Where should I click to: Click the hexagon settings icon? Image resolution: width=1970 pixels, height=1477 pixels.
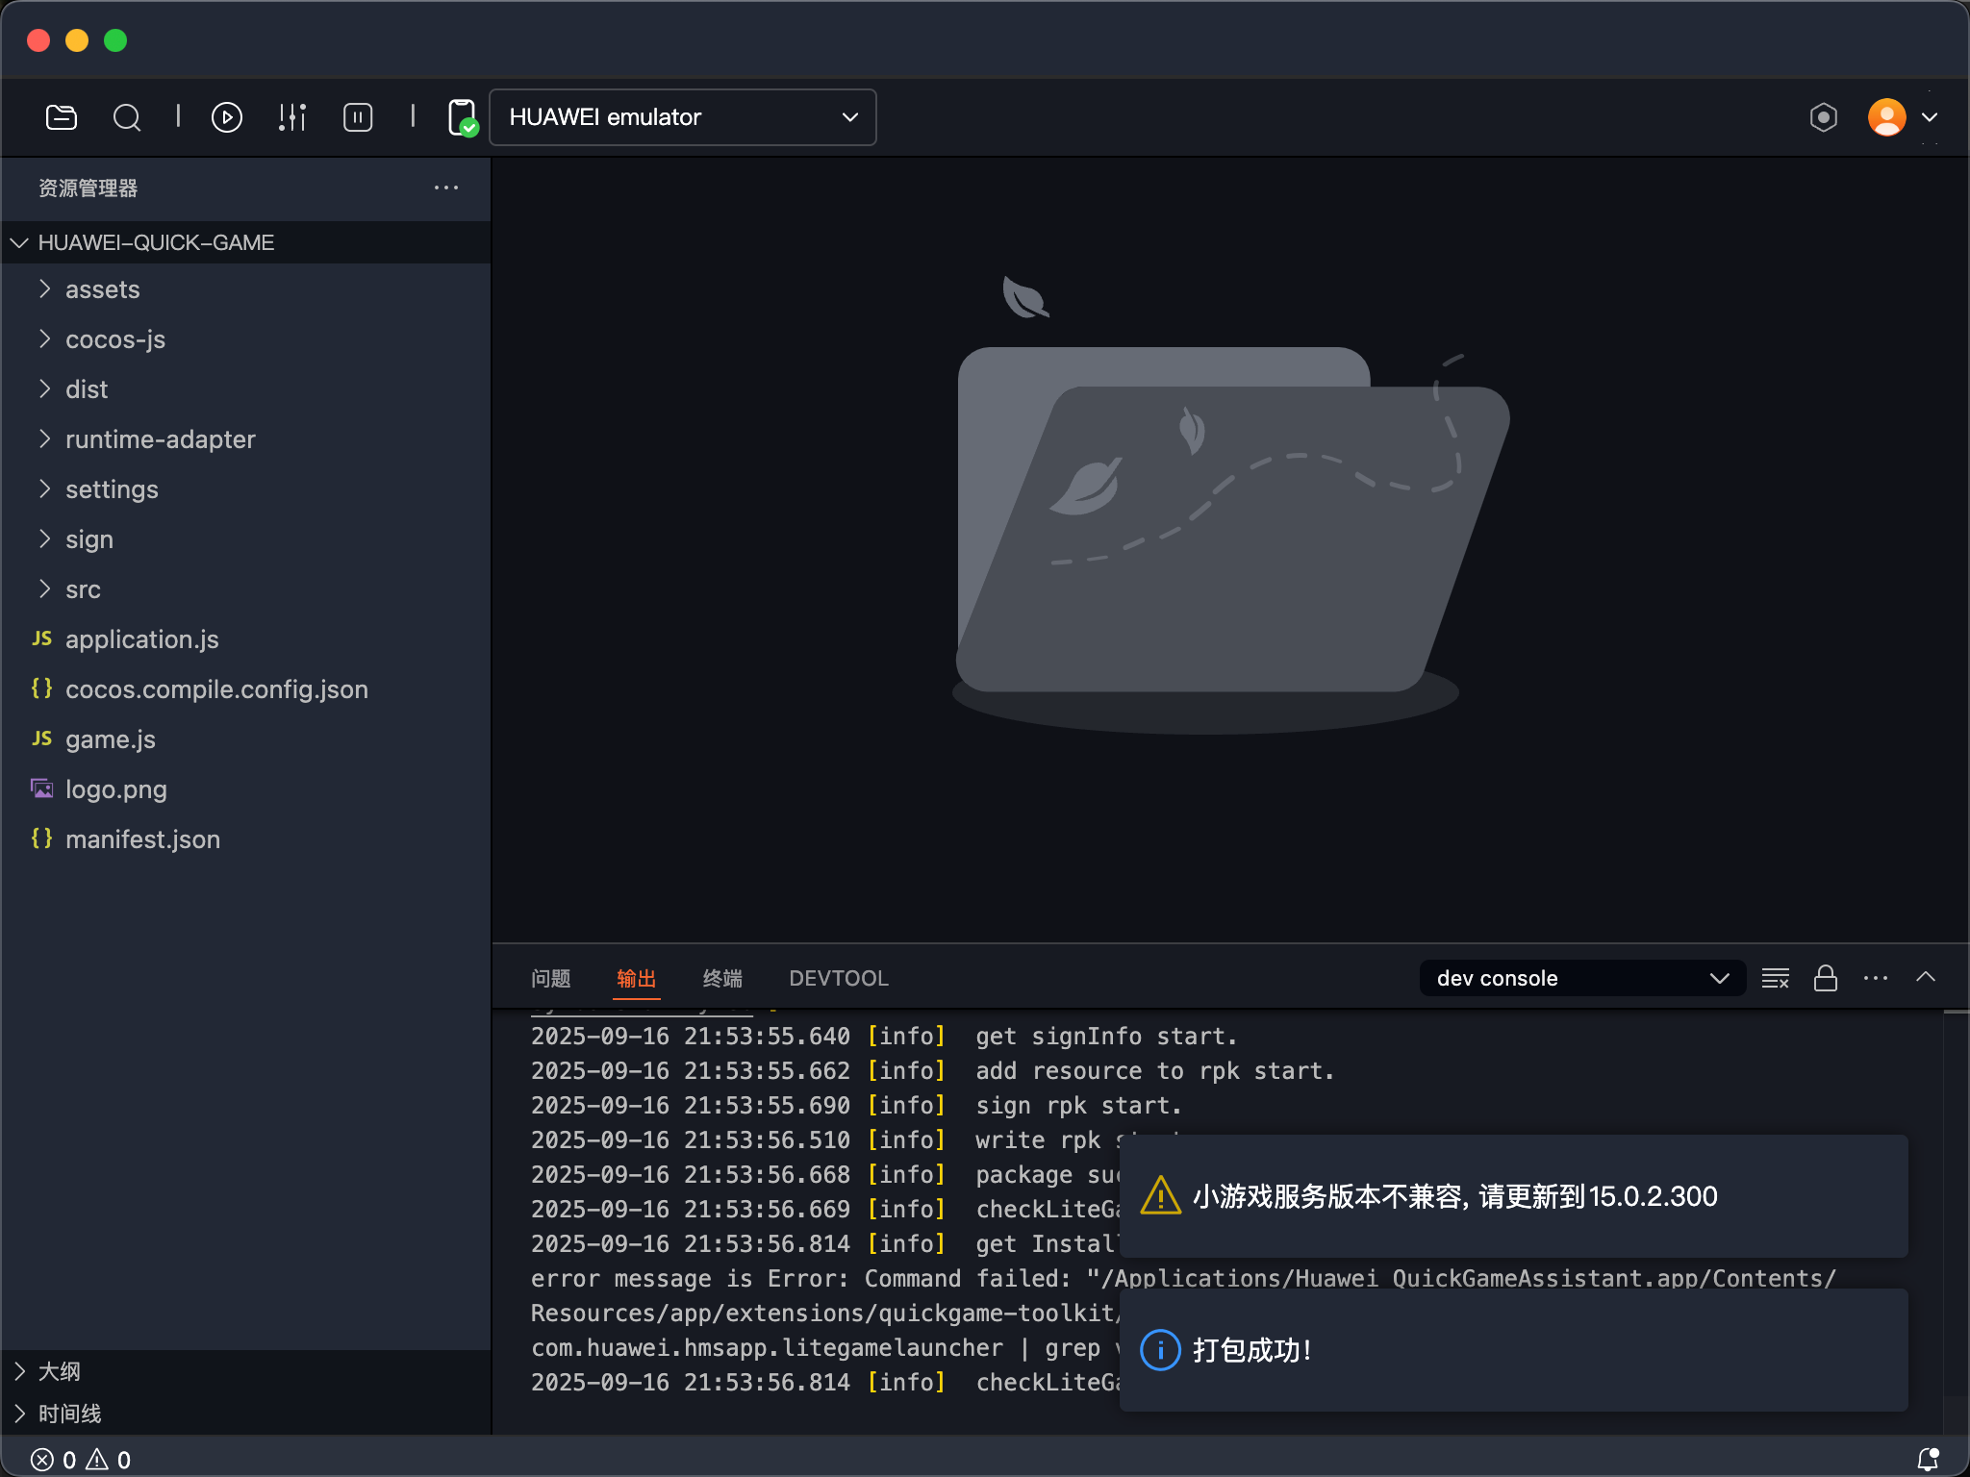(1823, 117)
